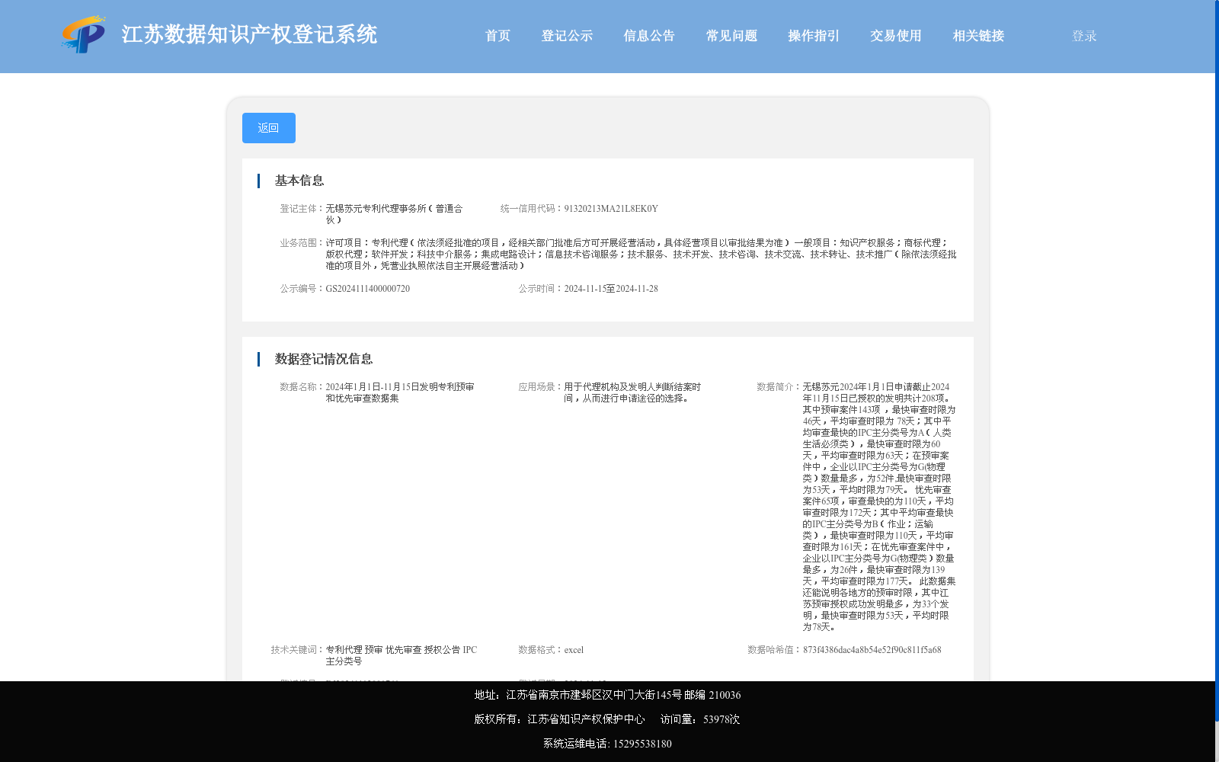Image resolution: width=1219 pixels, height=762 pixels.
Task: Open the 登记公示 menu item
Action: 567,36
